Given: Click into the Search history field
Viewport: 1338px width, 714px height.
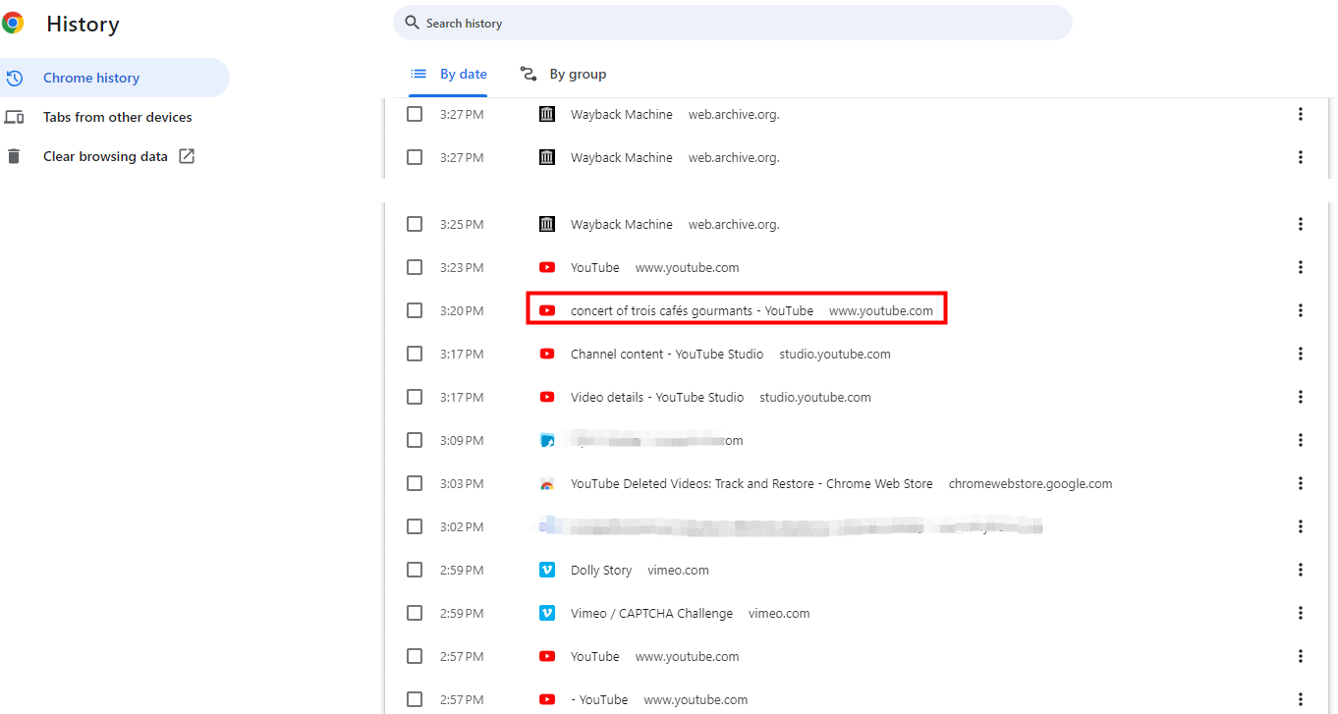Looking at the screenshot, I should pos(737,23).
